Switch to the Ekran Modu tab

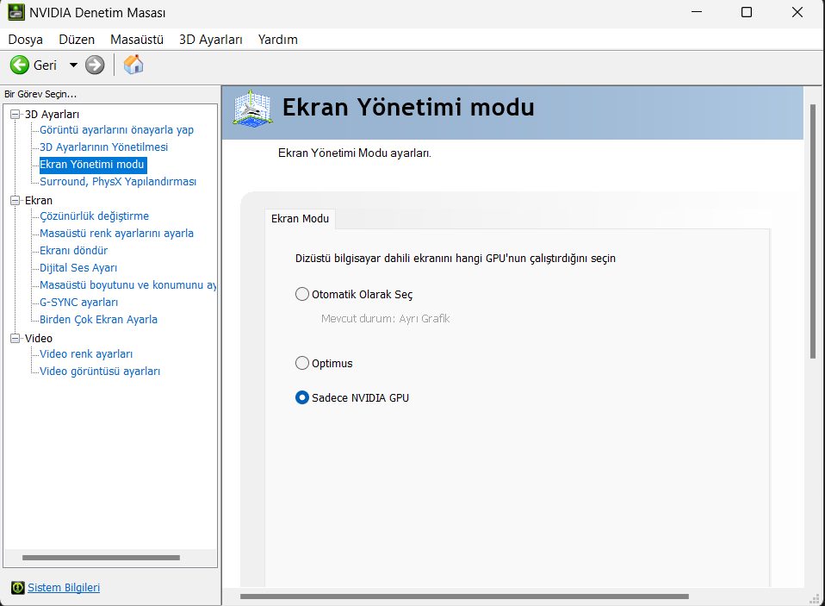[300, 218]
